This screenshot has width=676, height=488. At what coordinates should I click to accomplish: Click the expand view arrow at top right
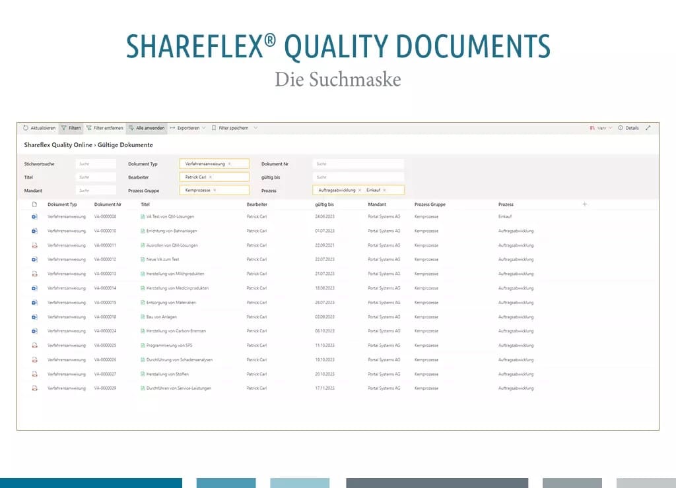coord(648,128)
